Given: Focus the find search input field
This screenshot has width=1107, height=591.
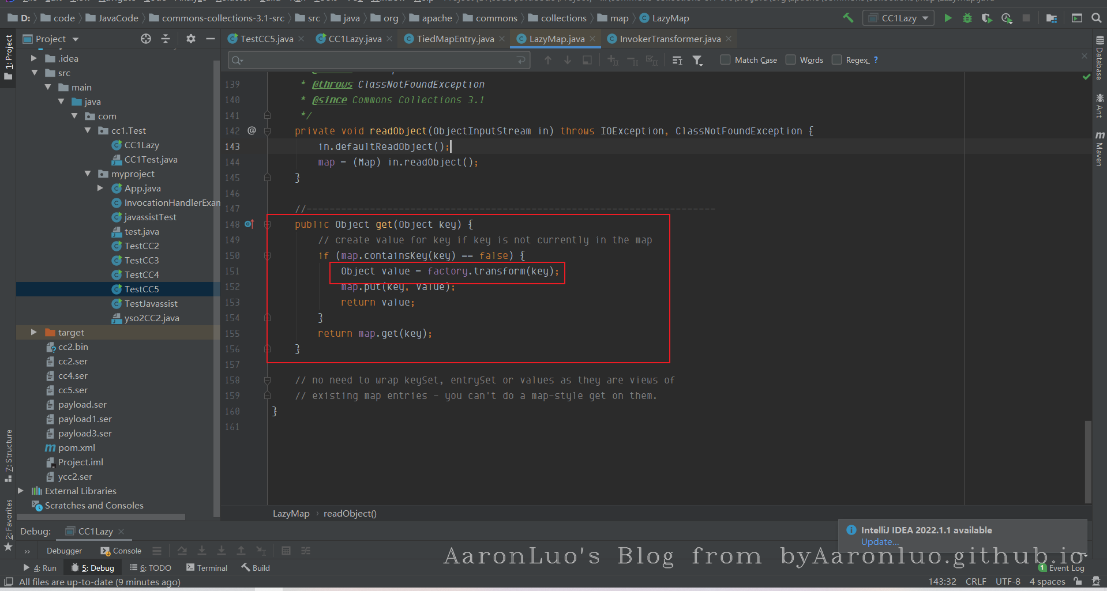Looking at the screenshot, I should pyautogui.click(x=379, y=60).
